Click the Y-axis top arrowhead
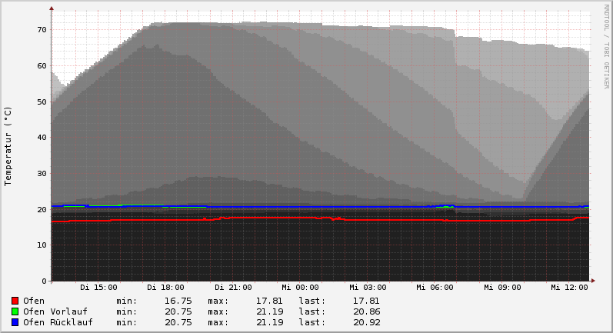613x333 pixels. [52, 8]
